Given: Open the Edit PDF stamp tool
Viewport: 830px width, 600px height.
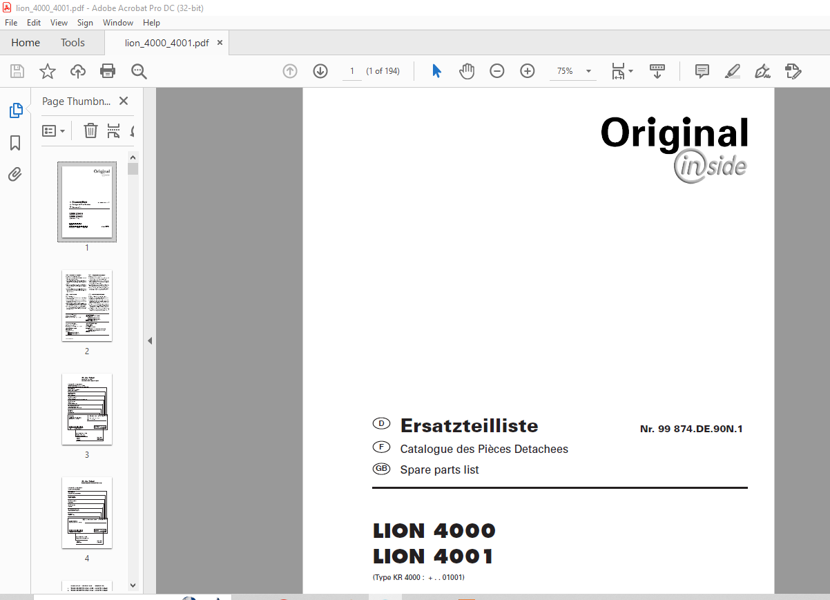Looking at the screenshot, I should pyautogui.click(x=793, y=71).
